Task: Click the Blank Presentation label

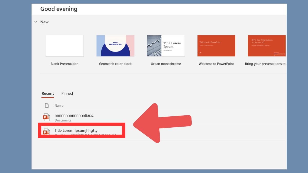Action: coord(65,64)
